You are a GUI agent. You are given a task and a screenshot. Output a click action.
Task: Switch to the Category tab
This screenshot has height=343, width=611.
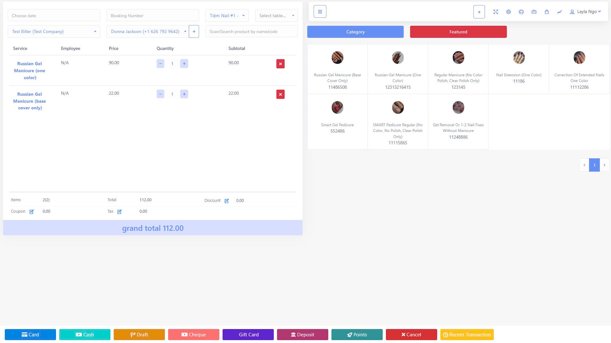[x=355, y=32]
